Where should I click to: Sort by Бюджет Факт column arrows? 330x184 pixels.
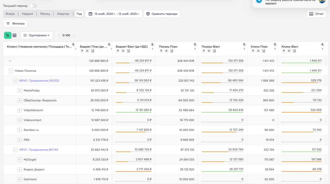[x=152, y=49]
